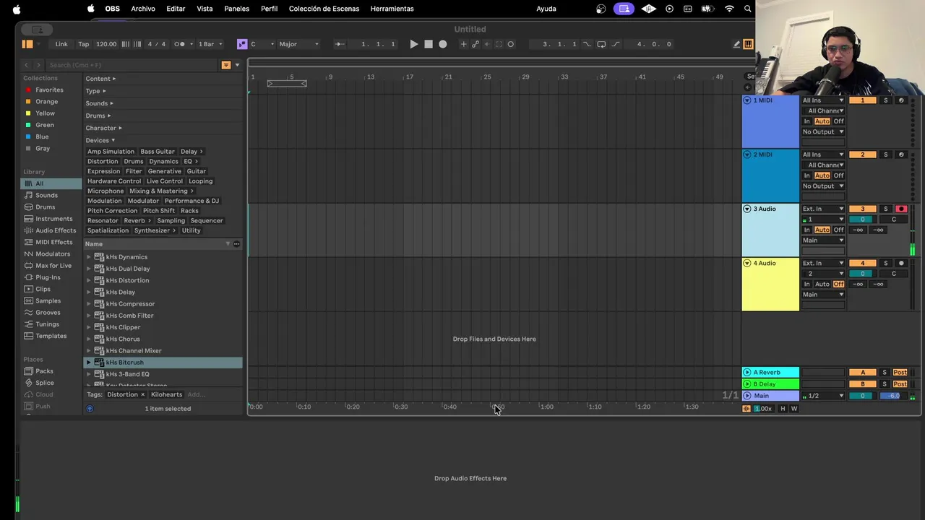Toggle the purple Scale Mode icon
This screenshot has height=520, width=925.
coord(242,44)
